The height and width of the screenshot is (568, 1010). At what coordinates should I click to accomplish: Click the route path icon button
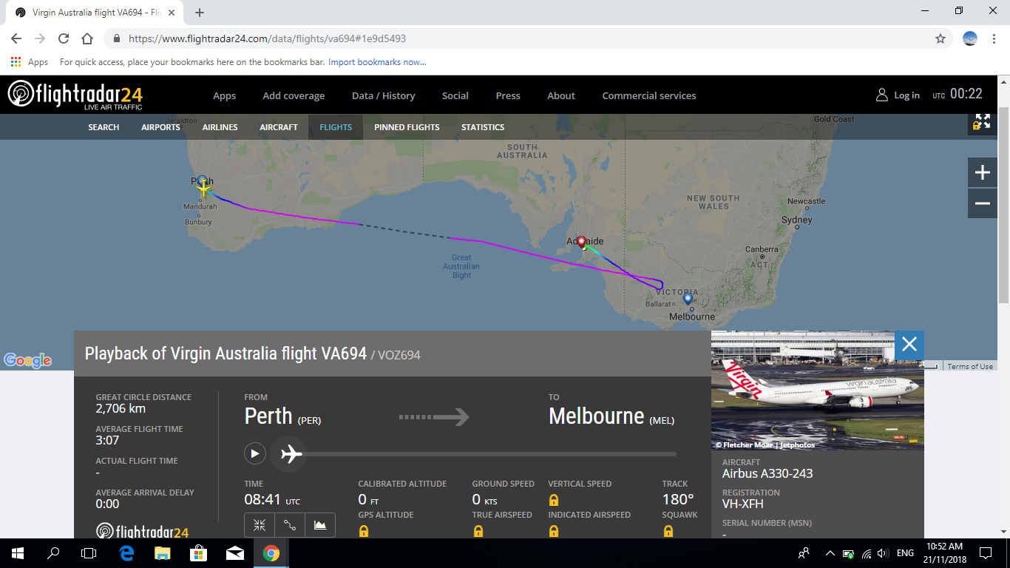290,525
